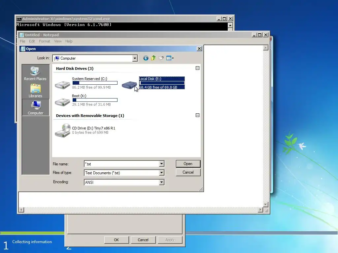Open Notepad File menu
Image resolution: width=338 pixels, height=253 pixels.
click(22, 41)
